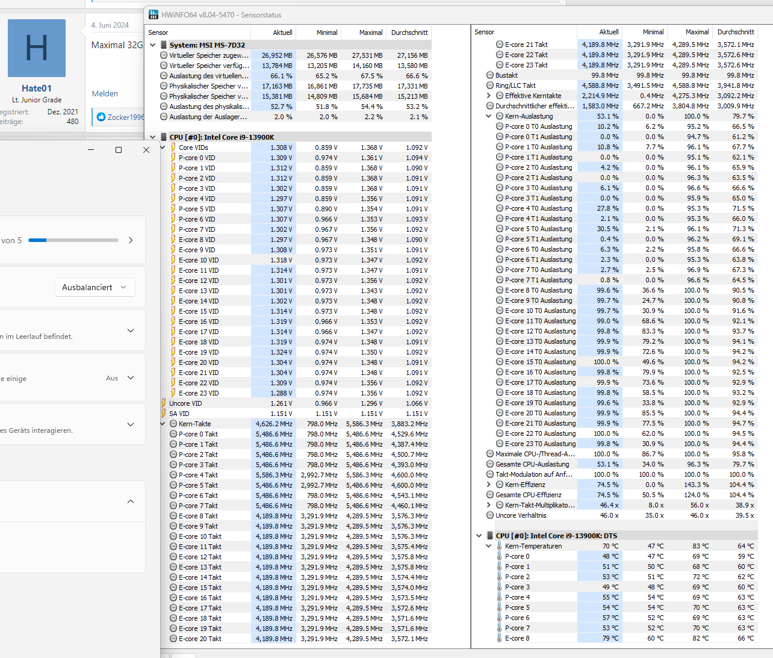Click the Sensor column header in right panel
The width and height of the screenshot is (773, 658).
(524, 31)
